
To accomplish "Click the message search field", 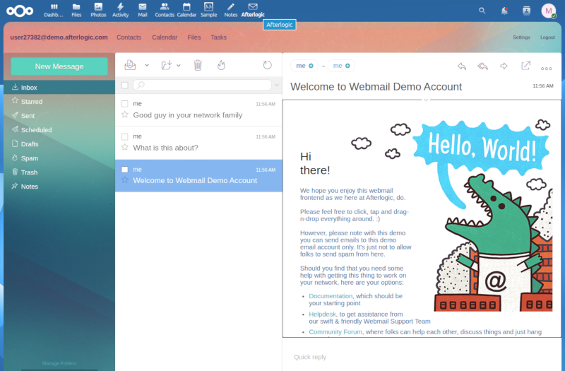I will pyautogui.click(x=205, y=85).
